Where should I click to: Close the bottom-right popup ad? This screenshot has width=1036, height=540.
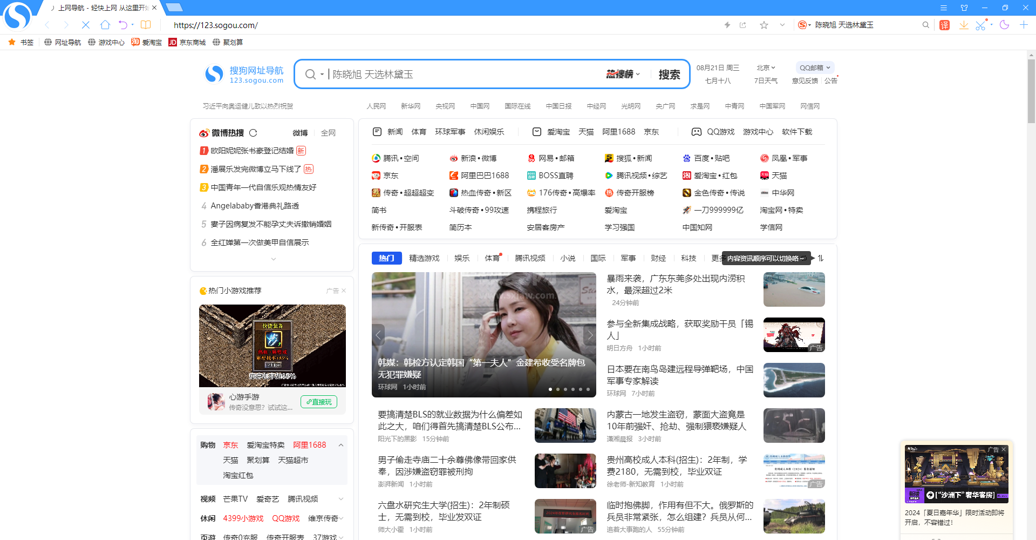[1004, 449]
